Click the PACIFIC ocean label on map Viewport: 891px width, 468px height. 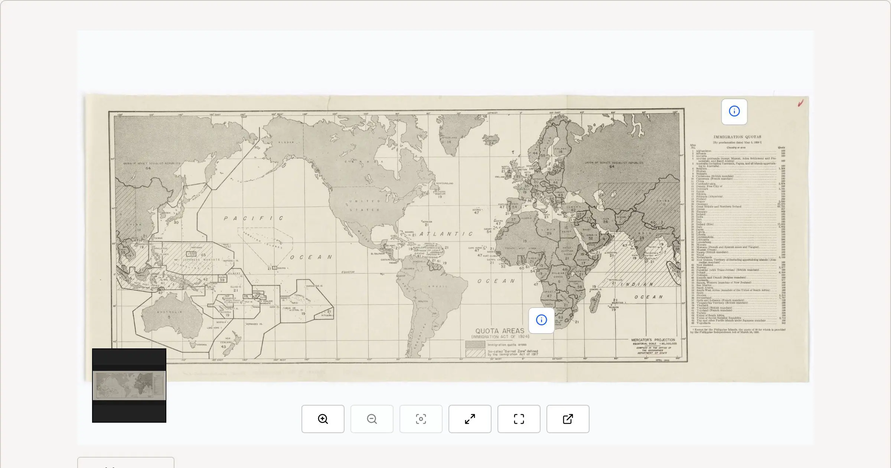(254, 218)
